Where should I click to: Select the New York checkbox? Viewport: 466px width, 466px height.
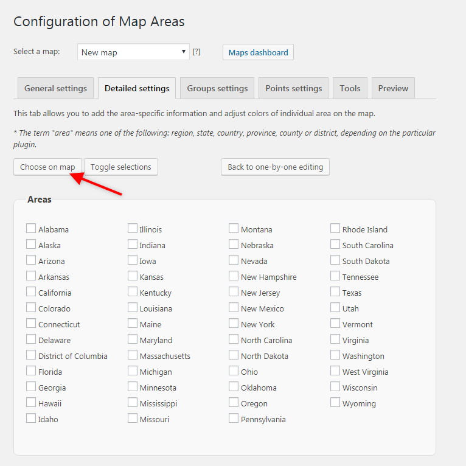[234, 324]
